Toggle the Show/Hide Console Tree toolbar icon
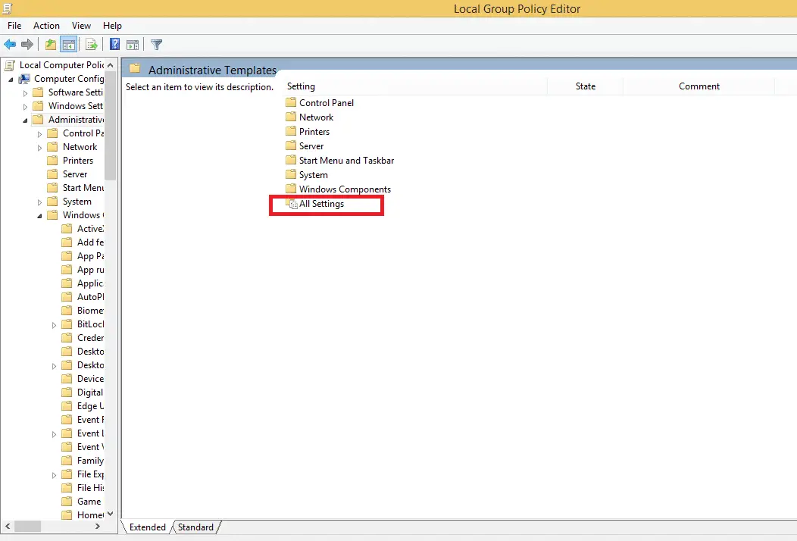The image size is (797, 541). pos(69,45)
